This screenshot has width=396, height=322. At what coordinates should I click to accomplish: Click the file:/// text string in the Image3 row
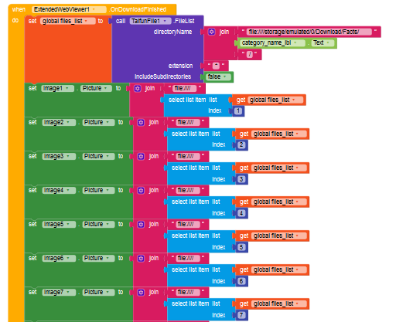(188, 157)
